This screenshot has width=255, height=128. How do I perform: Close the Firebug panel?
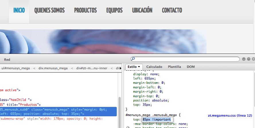(x=253, y=59)
